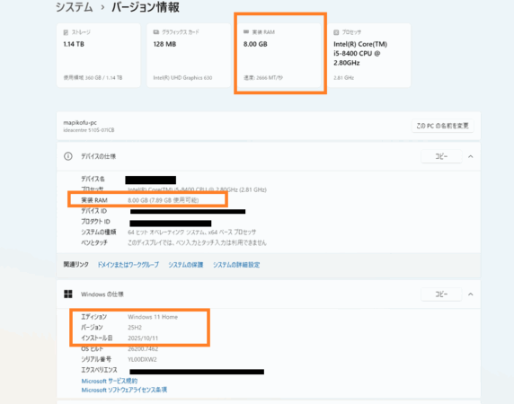Open Microsoft サービス規約 link
Screen dimensions: 514x404
[110, 381]
